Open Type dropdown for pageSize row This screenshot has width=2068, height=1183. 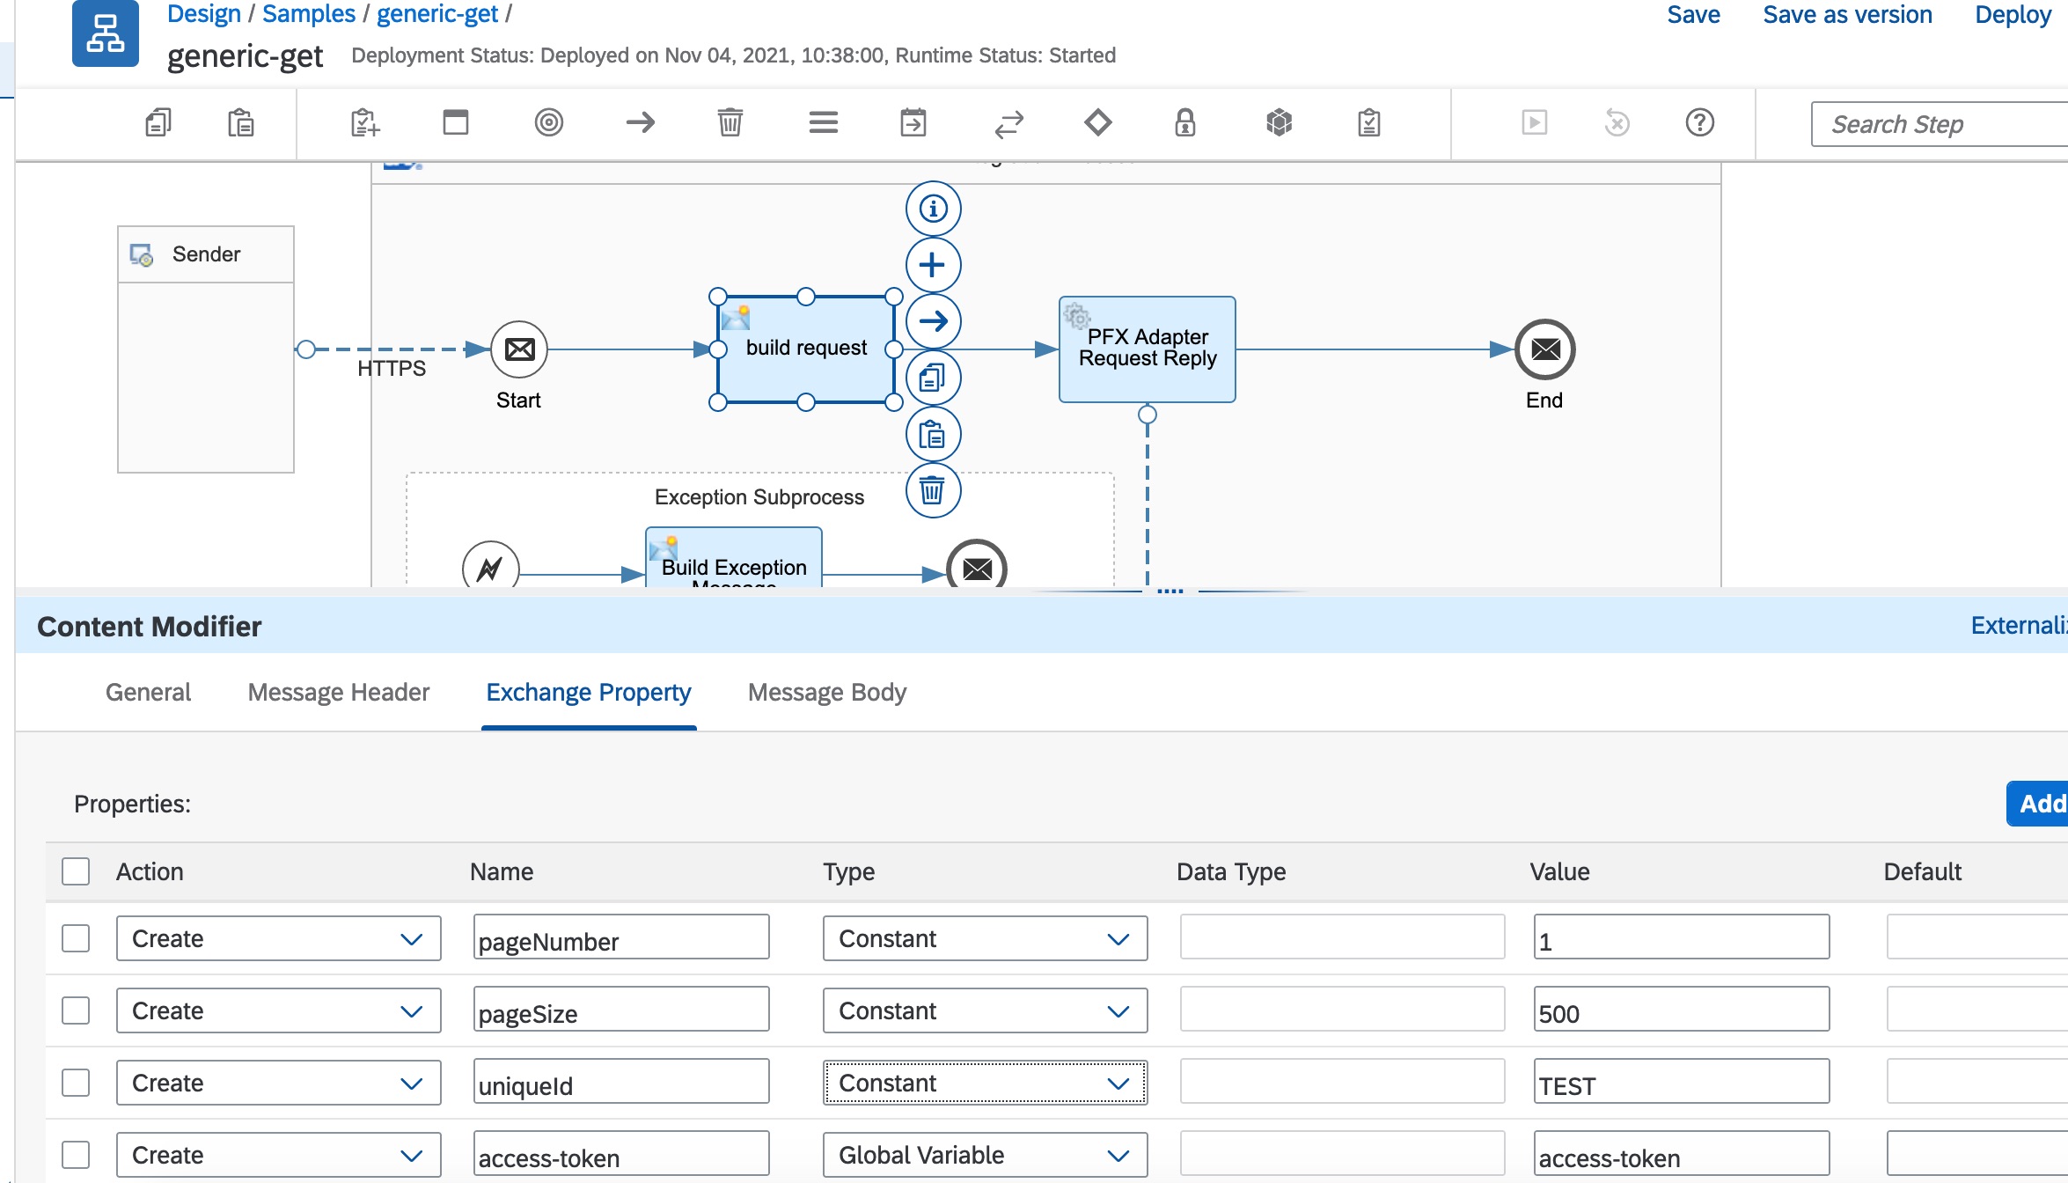click(x=984, y=1010)
